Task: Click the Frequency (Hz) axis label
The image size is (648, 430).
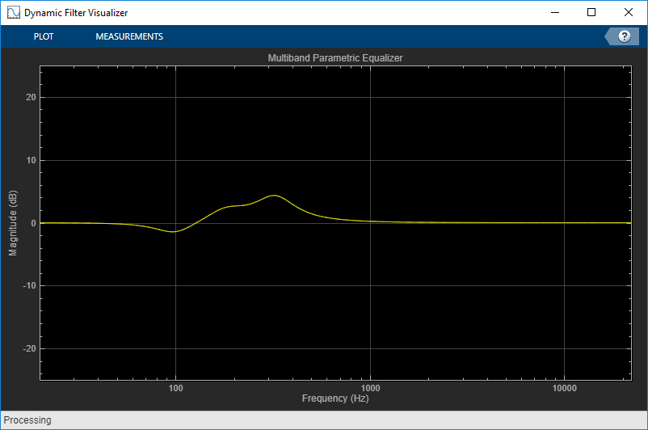Action: 335,398
